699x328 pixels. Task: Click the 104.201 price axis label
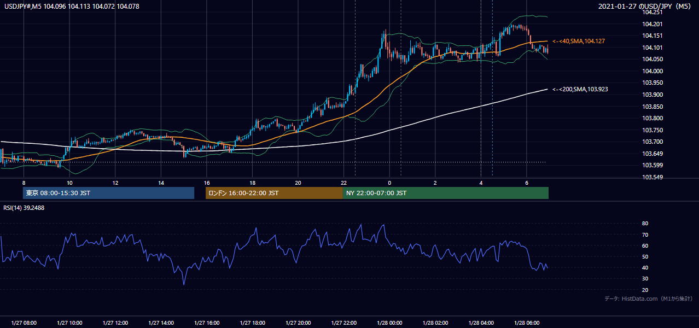pos(652,24)
